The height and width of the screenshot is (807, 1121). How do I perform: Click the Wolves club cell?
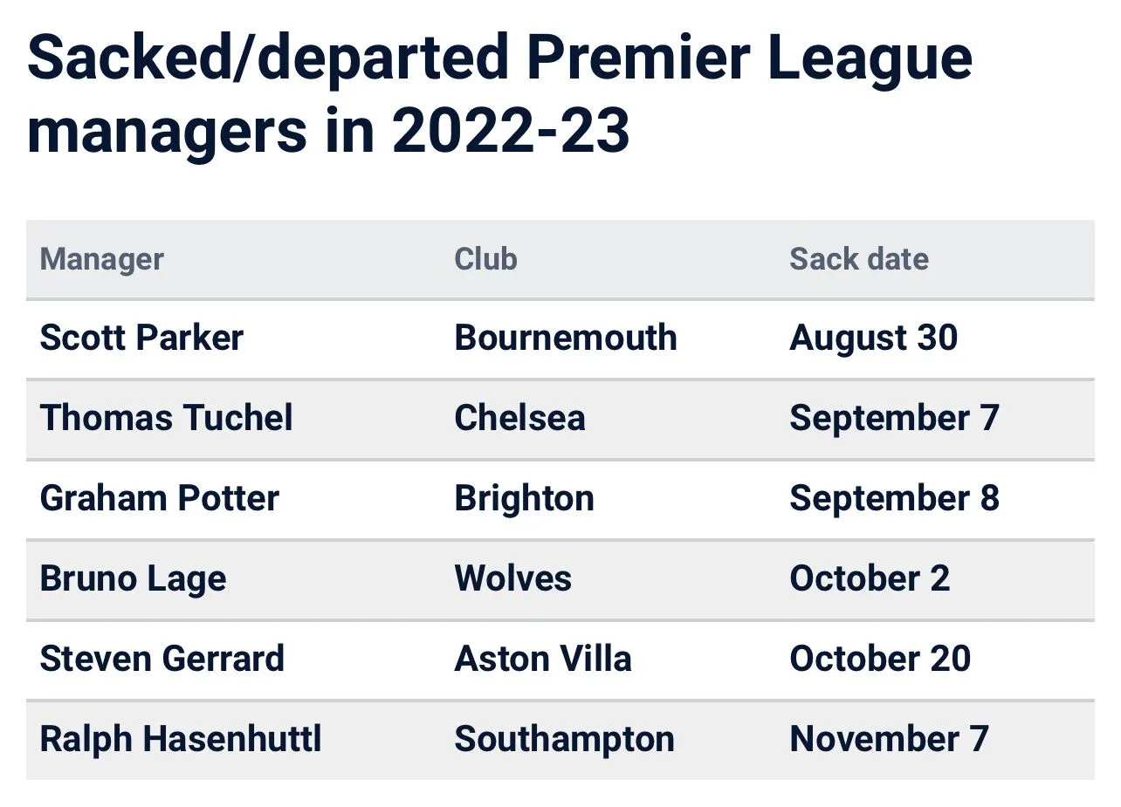[512, 578]
